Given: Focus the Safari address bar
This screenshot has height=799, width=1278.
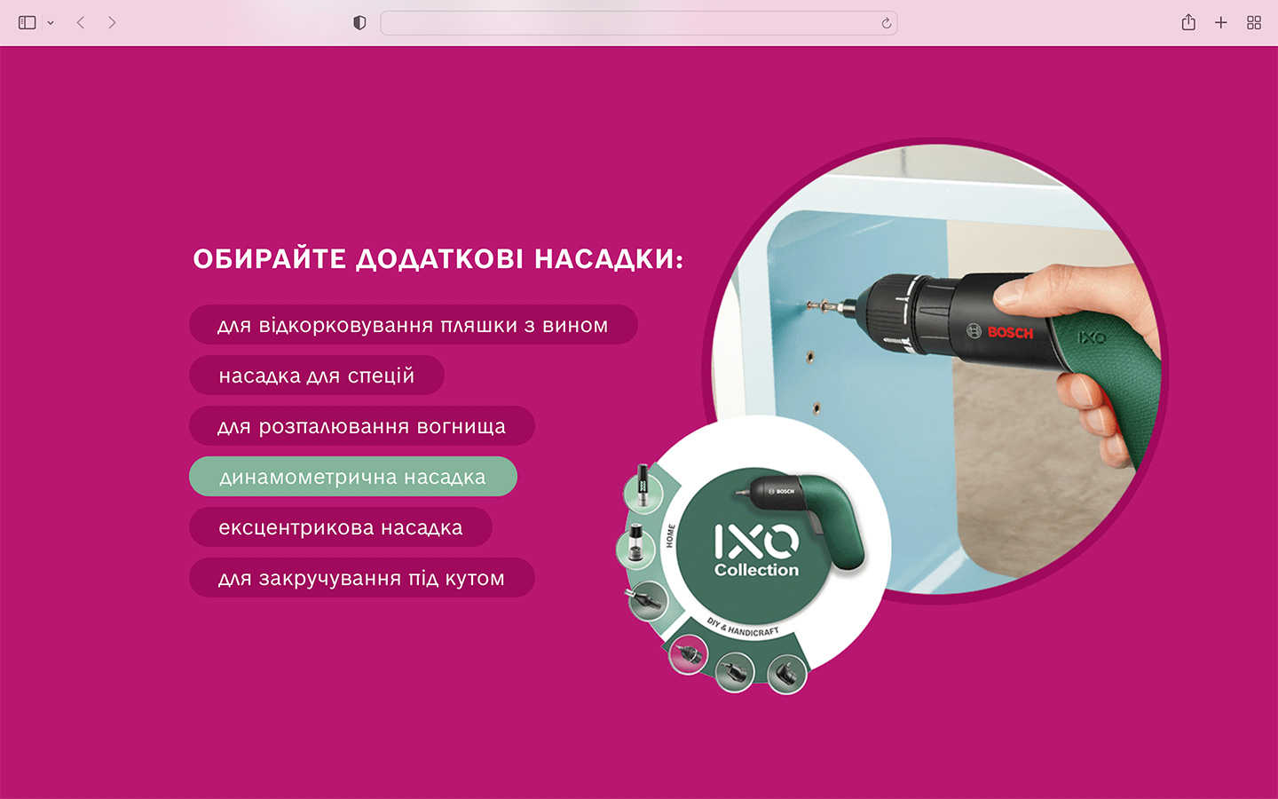Looking at the screenshot, I should (639, 23).
